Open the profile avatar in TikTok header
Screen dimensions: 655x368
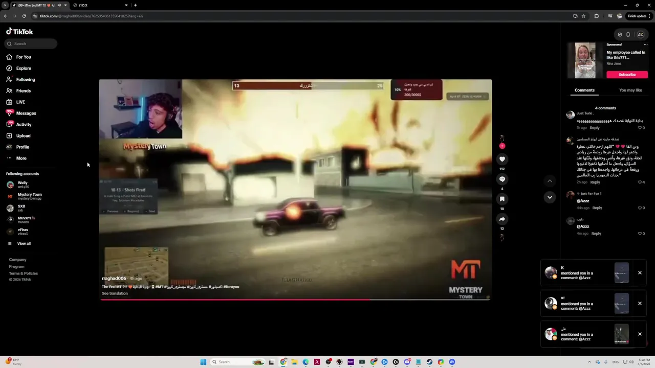point(640,35)
